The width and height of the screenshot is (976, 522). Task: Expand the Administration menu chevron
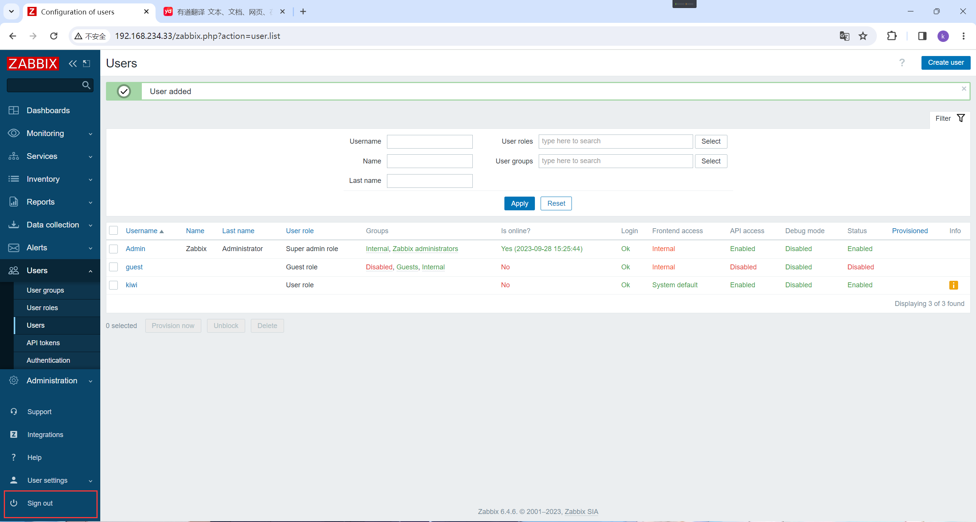point(90,381)
